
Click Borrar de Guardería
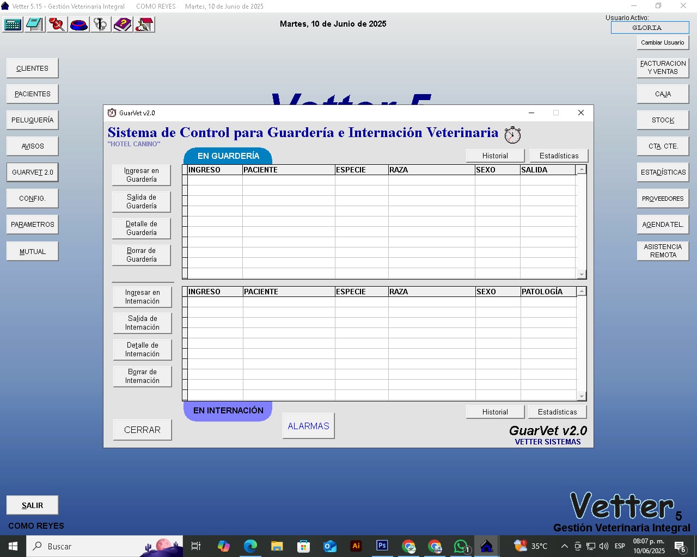tap(142, 255)
